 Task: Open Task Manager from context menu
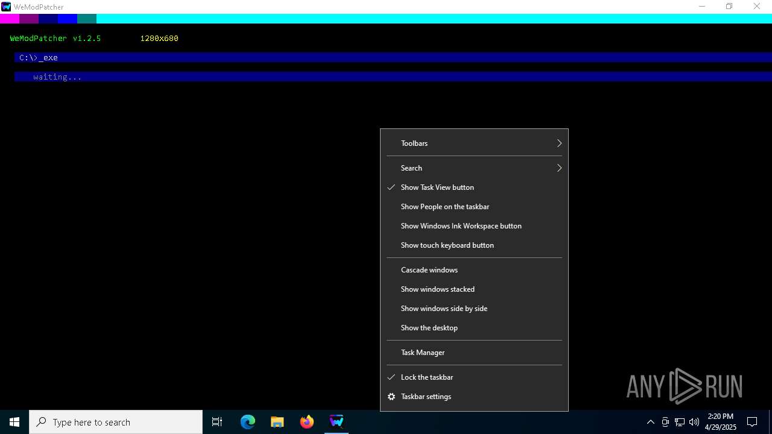pyautogui.click(x=474, y=353)
